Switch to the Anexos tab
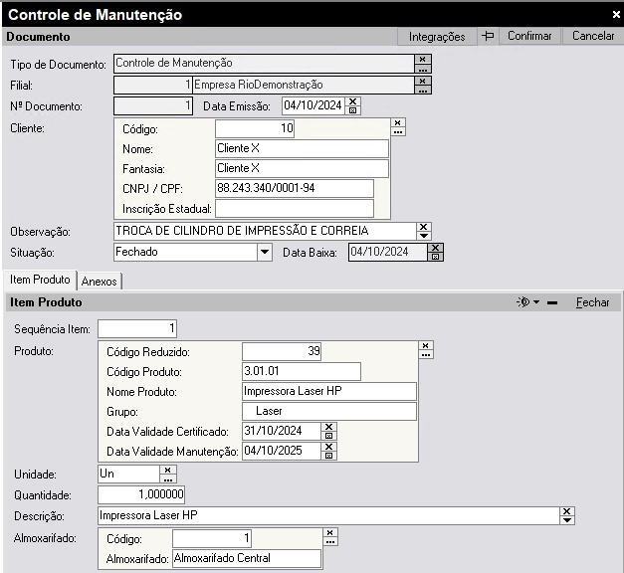624x573 pixels. point(99,282)
